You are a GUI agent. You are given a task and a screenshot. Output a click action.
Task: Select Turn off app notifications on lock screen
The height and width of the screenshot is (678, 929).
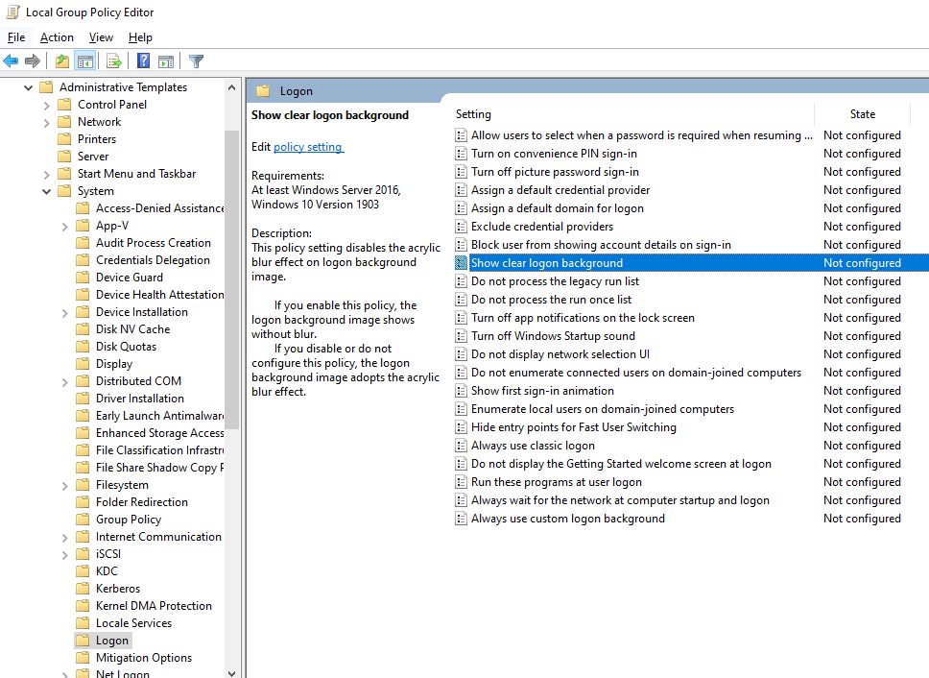[x=583, y=318]
